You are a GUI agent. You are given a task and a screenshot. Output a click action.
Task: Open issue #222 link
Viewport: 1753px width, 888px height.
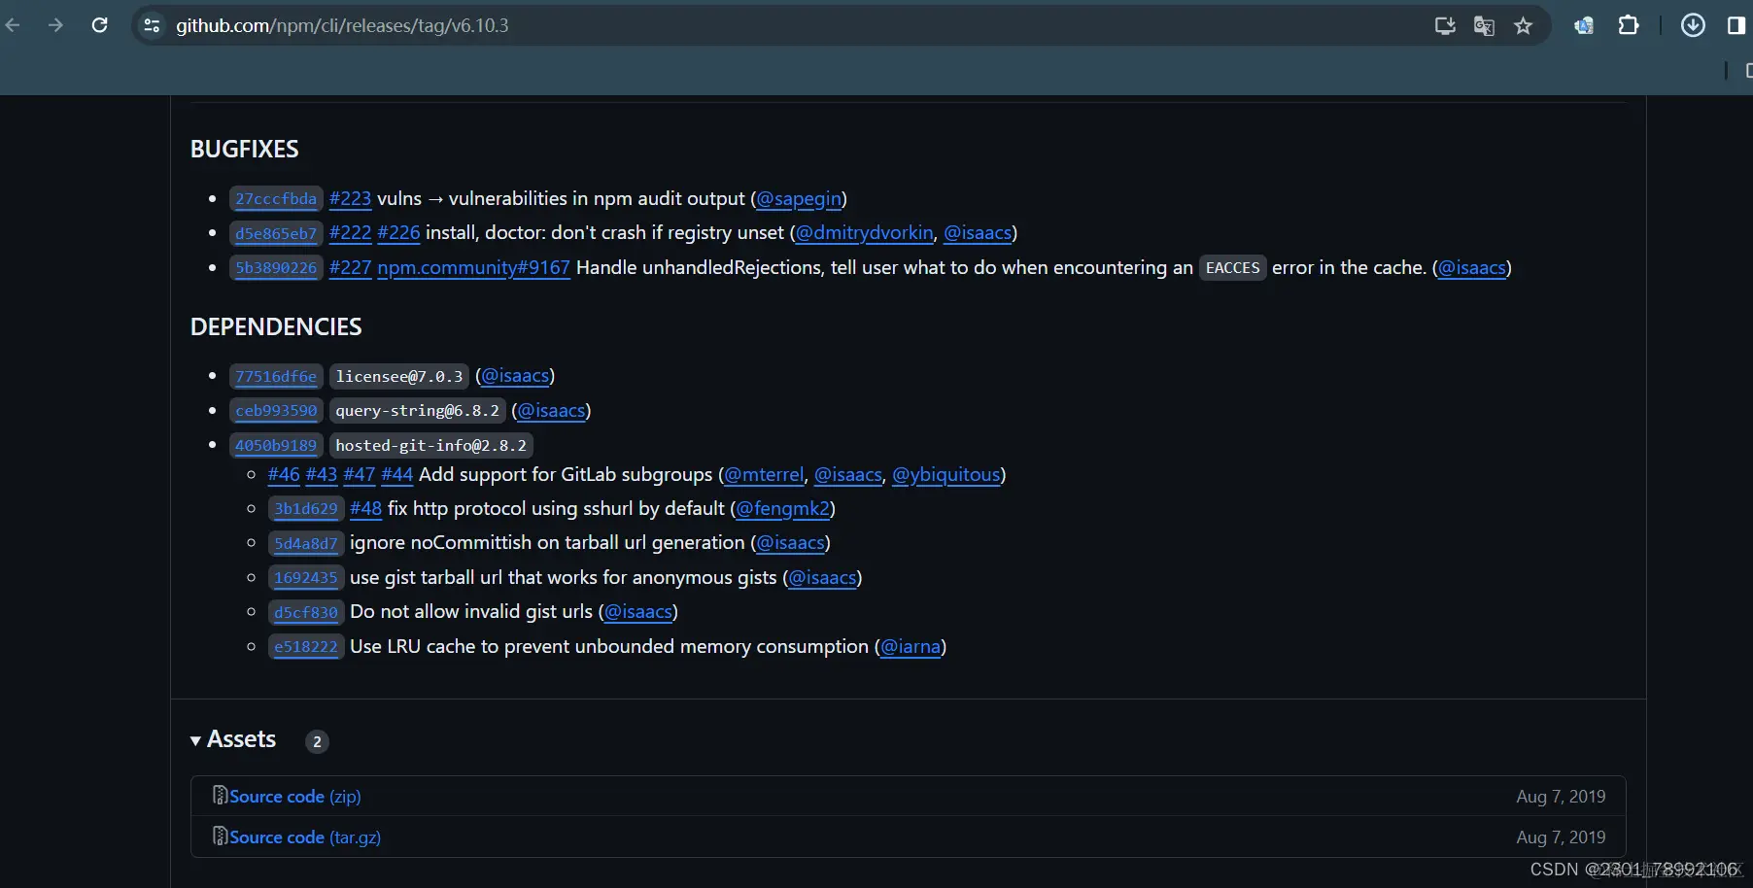coord(350,233)
